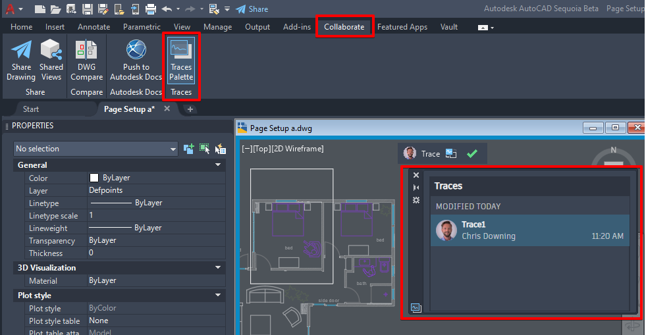The image size is (646, 335).
Task: Select the Add-ins ribbon tab
Action: click(x=296, y=27)
